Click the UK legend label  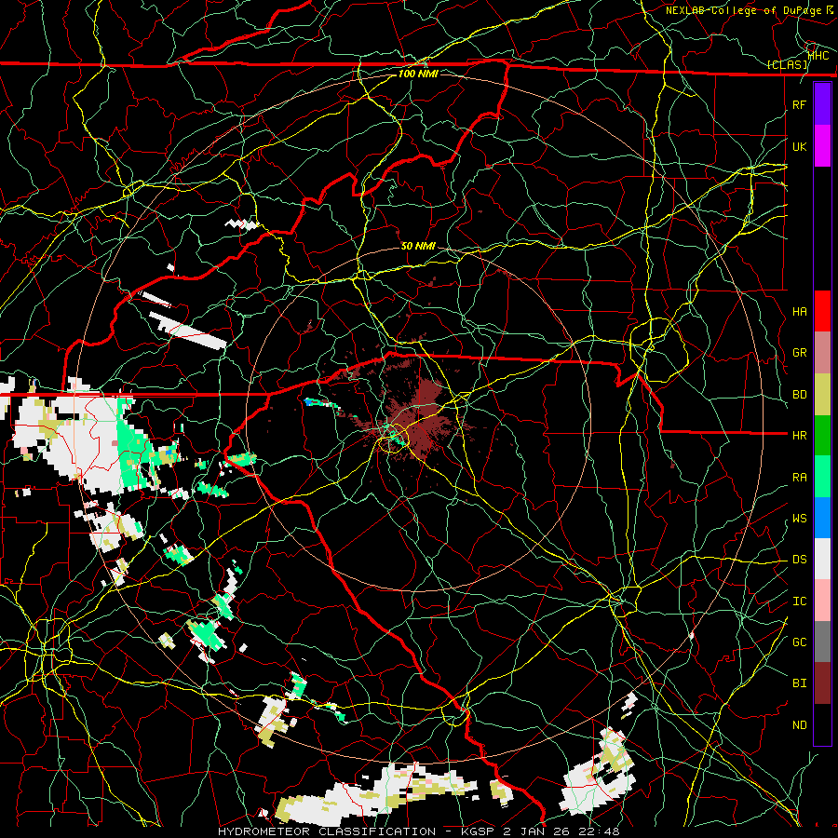coord(799,146)
